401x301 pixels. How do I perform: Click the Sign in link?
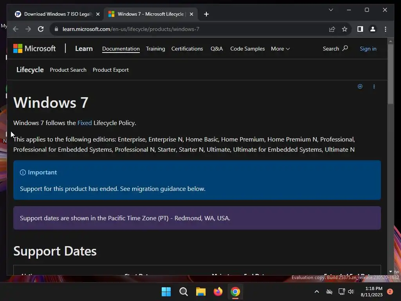tap(368, 49)
